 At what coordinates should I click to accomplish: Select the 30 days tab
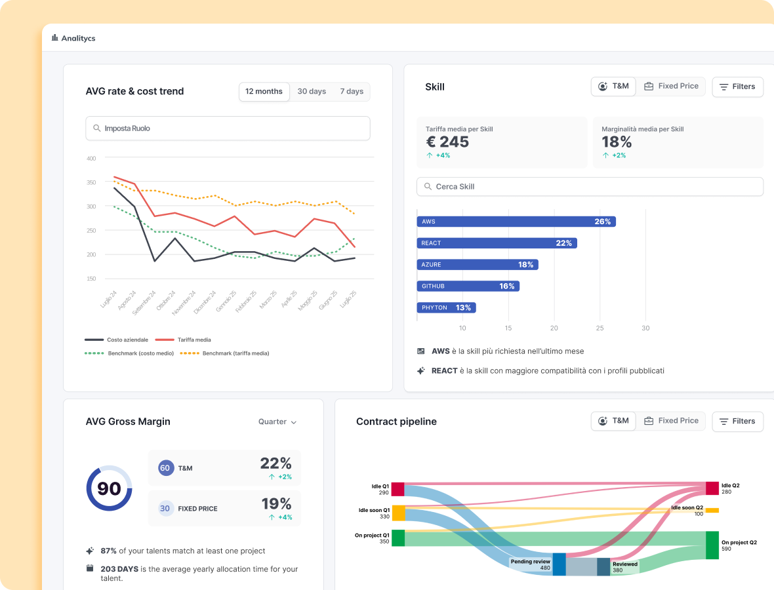pyautogui.click(x=312, y=92)
